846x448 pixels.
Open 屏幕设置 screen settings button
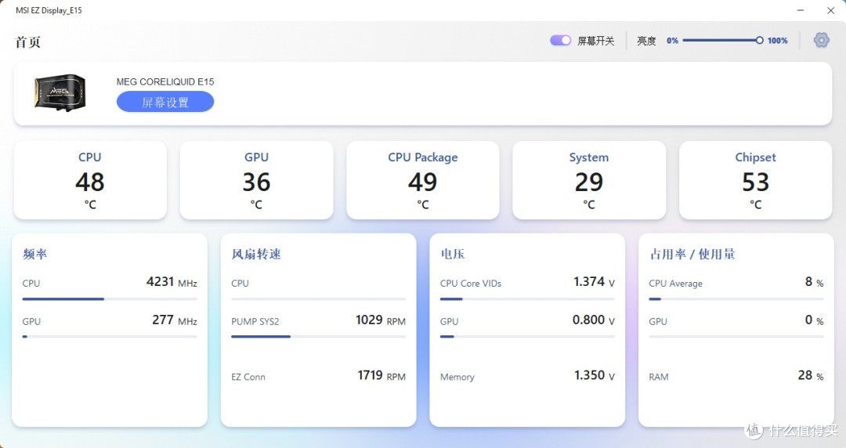165,102
